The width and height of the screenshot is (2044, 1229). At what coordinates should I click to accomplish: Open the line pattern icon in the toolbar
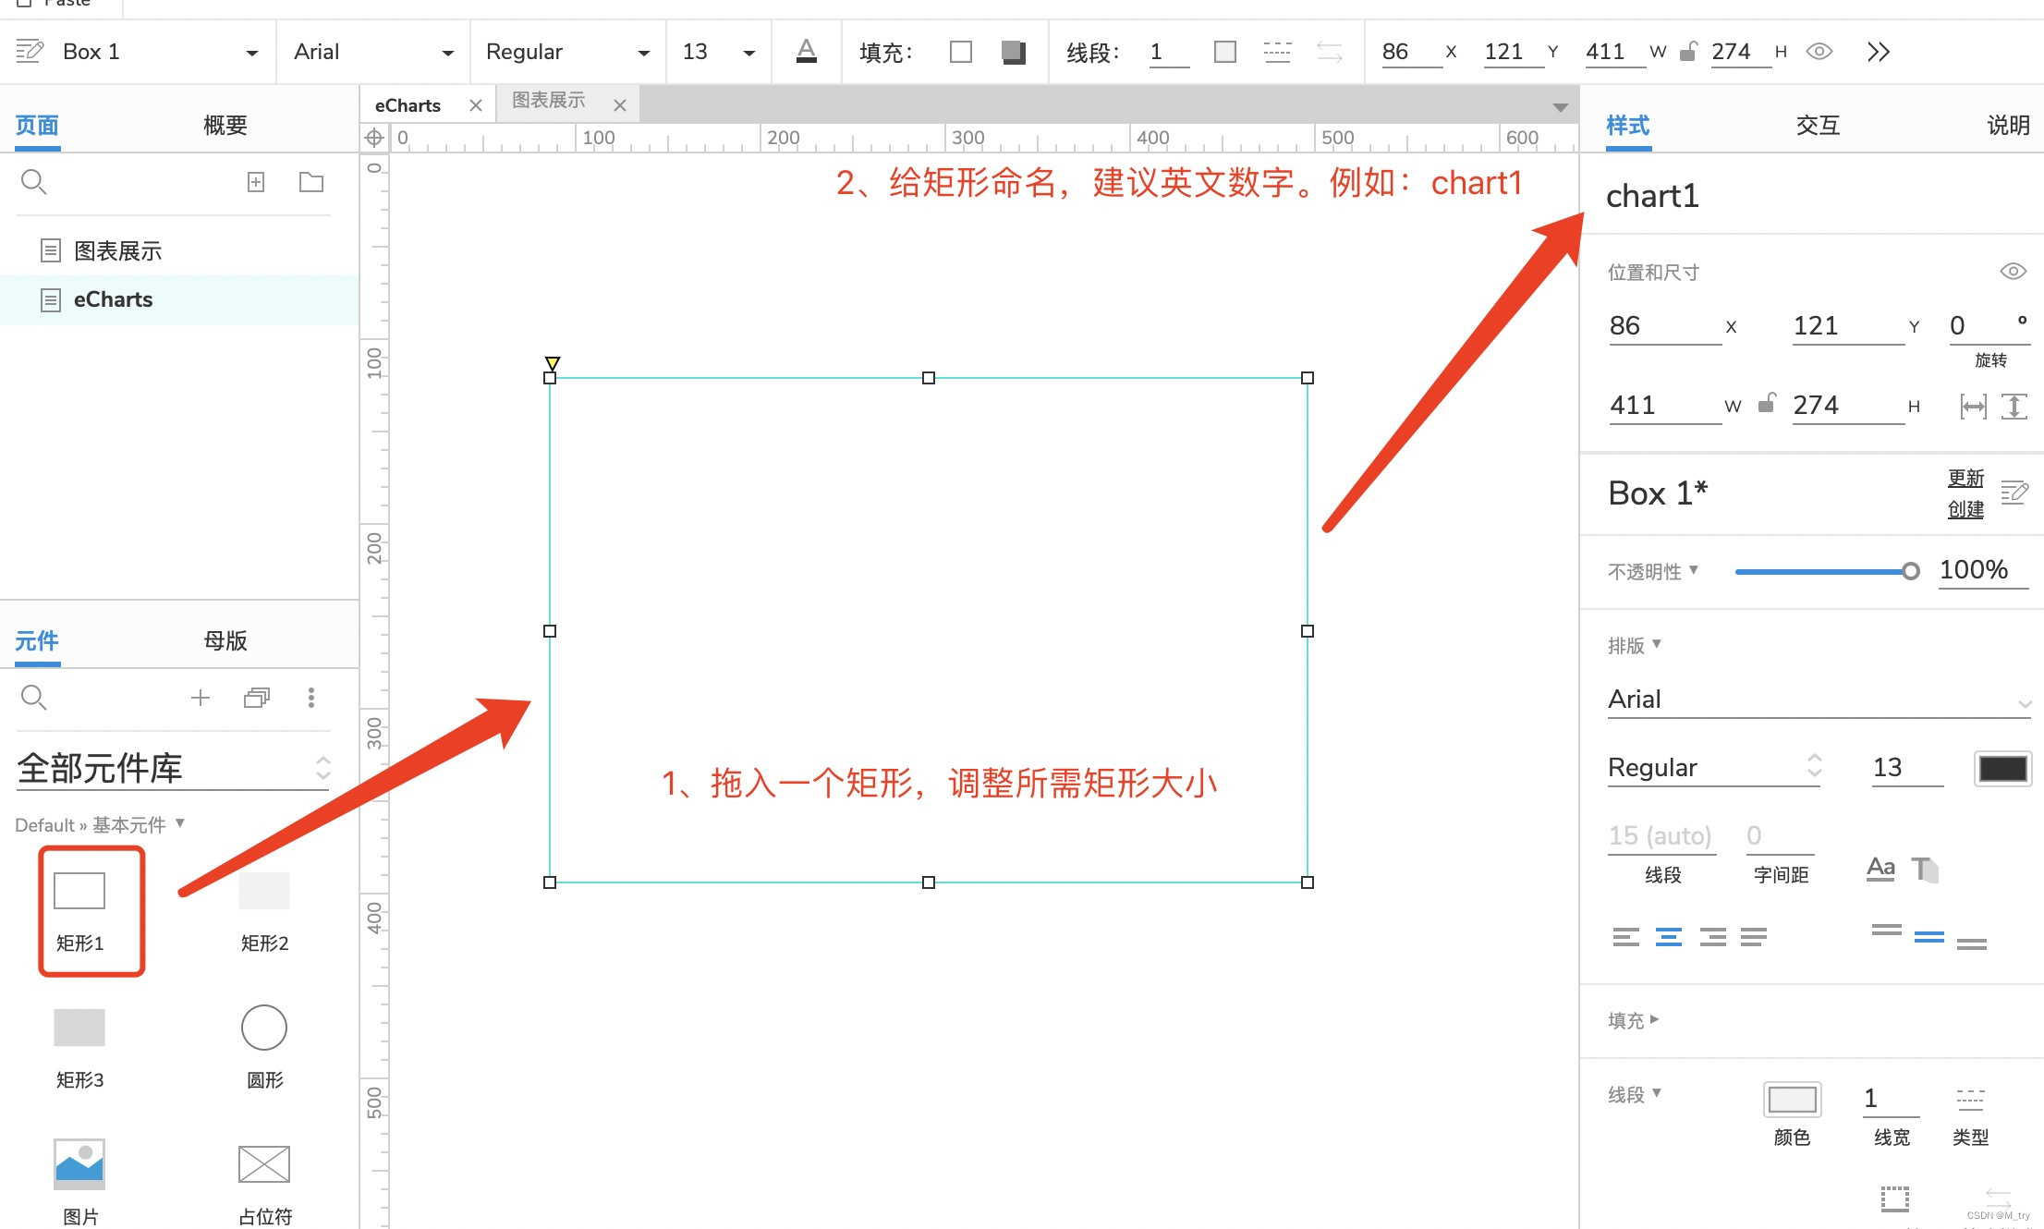point(1277,52)
